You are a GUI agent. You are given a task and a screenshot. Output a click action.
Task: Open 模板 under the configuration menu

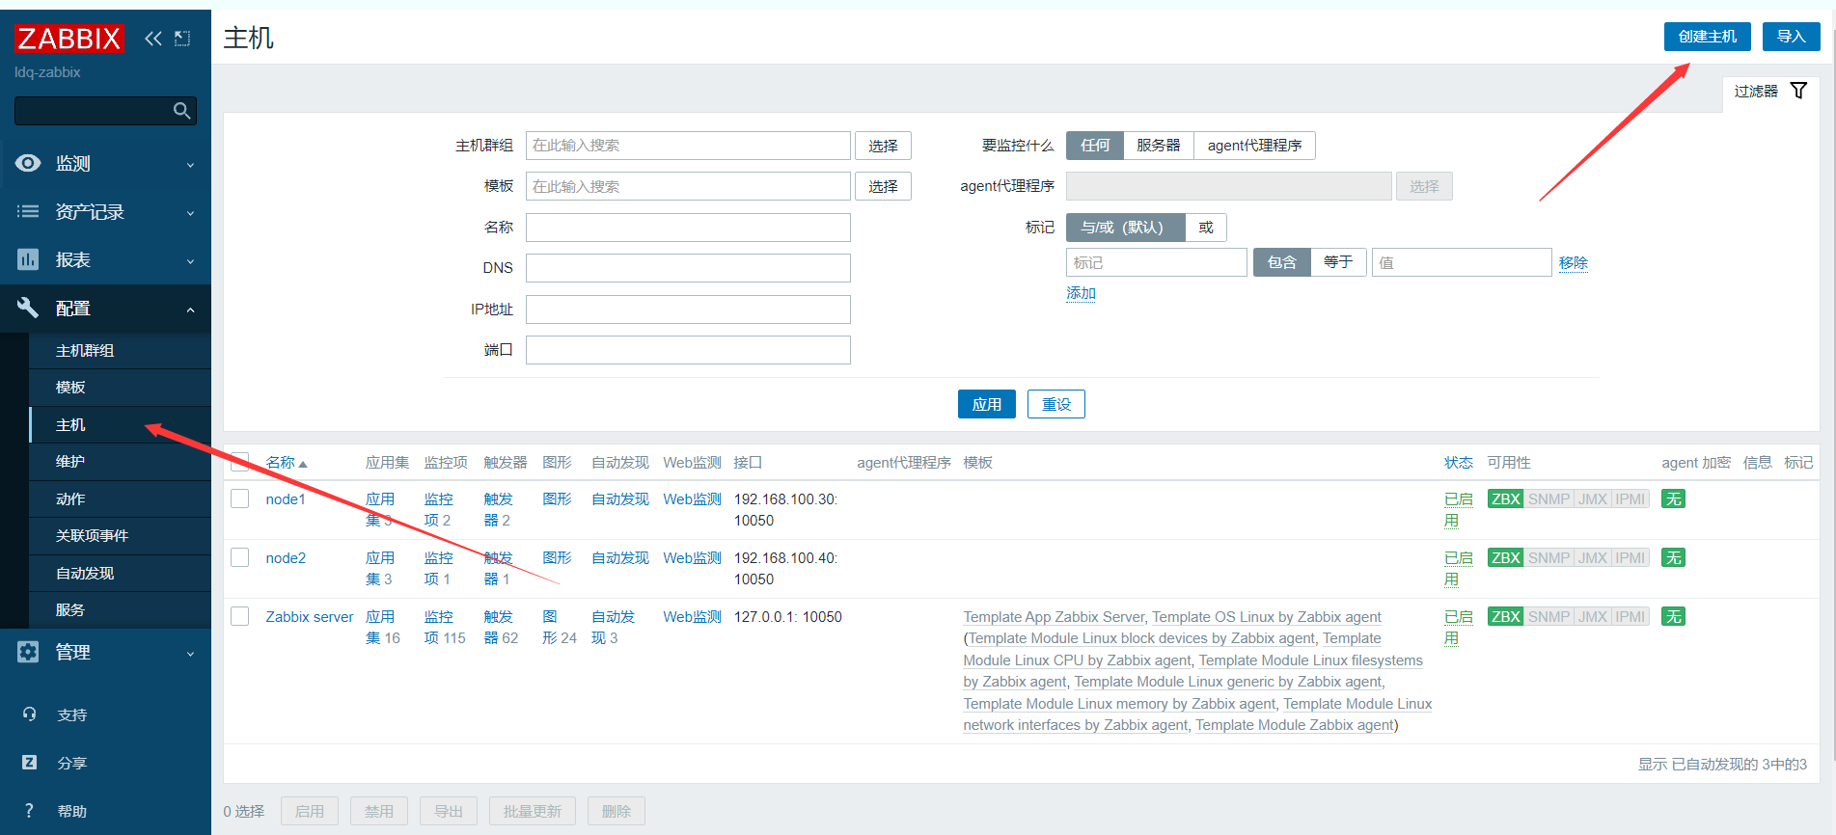point(70,388)
